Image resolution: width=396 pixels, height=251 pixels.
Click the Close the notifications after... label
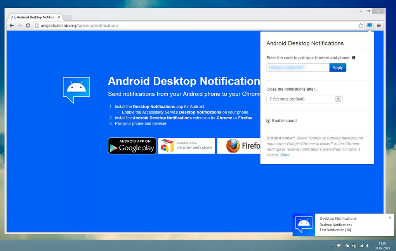(x=292, y=89)
